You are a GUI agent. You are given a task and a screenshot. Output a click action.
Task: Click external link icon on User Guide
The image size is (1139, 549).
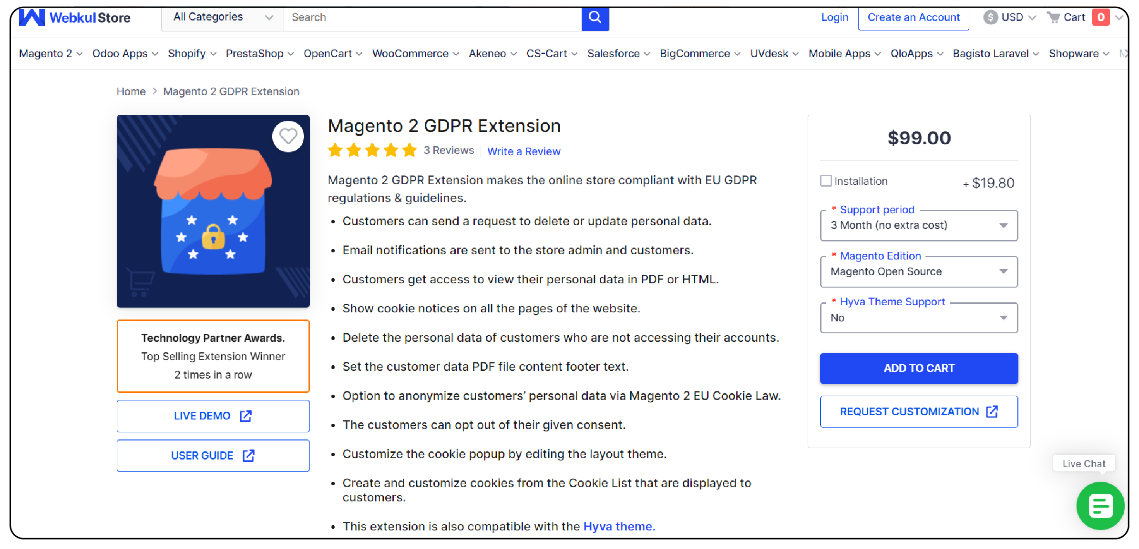248,456
